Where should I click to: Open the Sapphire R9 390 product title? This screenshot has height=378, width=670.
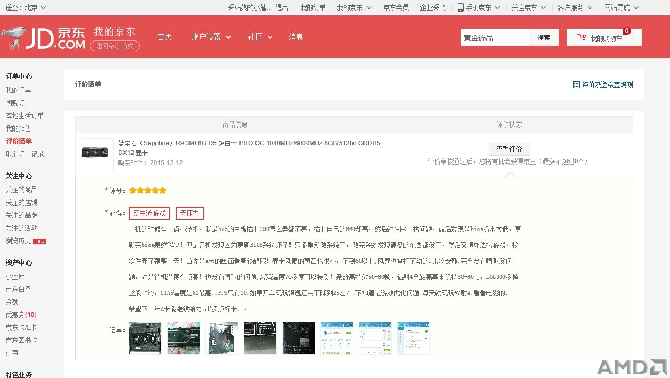[249, 147]
